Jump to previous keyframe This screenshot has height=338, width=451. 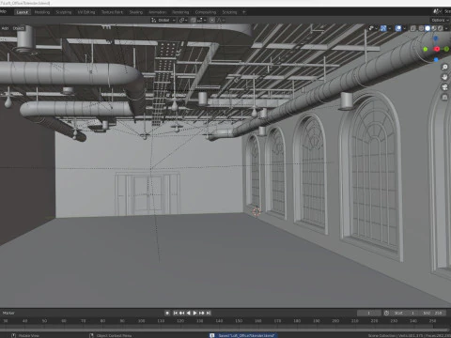[x=181, y=313]
